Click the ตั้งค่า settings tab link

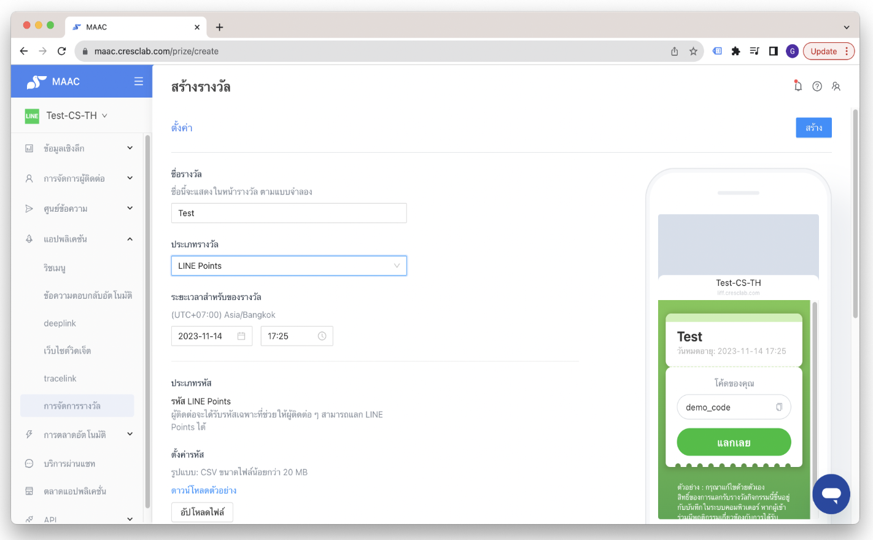[x=182, y=128]
